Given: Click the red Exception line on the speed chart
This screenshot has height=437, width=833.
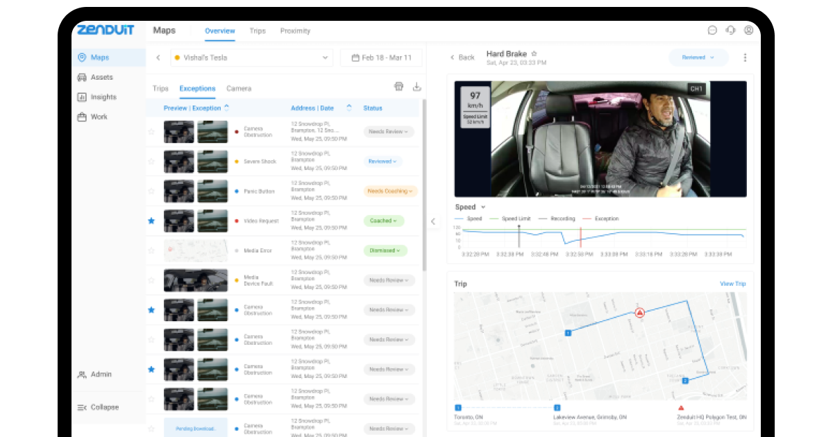Looking at the screenshot, I should tap(580, 236).
